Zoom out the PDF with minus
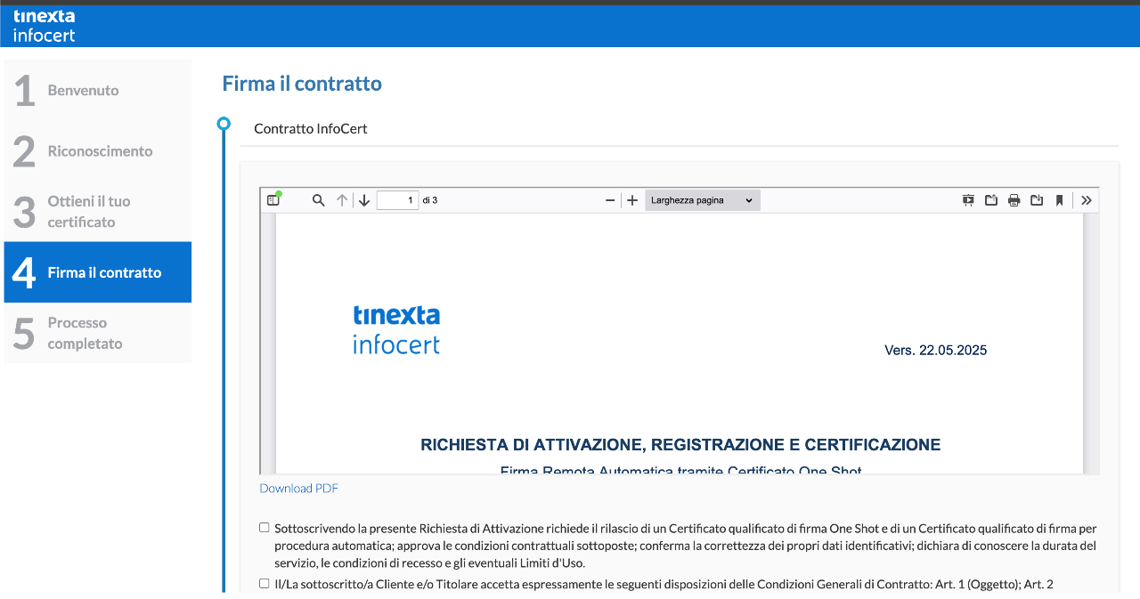The image size is (1140, 599). point(610,200)
